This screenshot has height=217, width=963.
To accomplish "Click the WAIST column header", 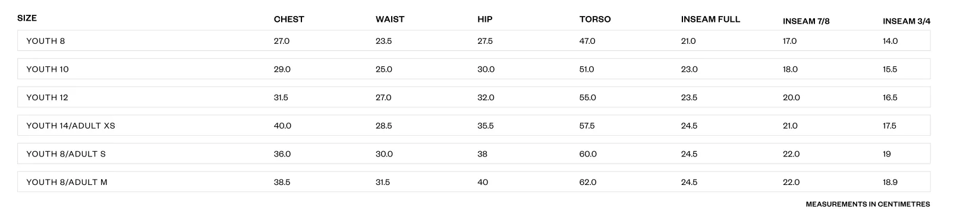I will (390, 19).
